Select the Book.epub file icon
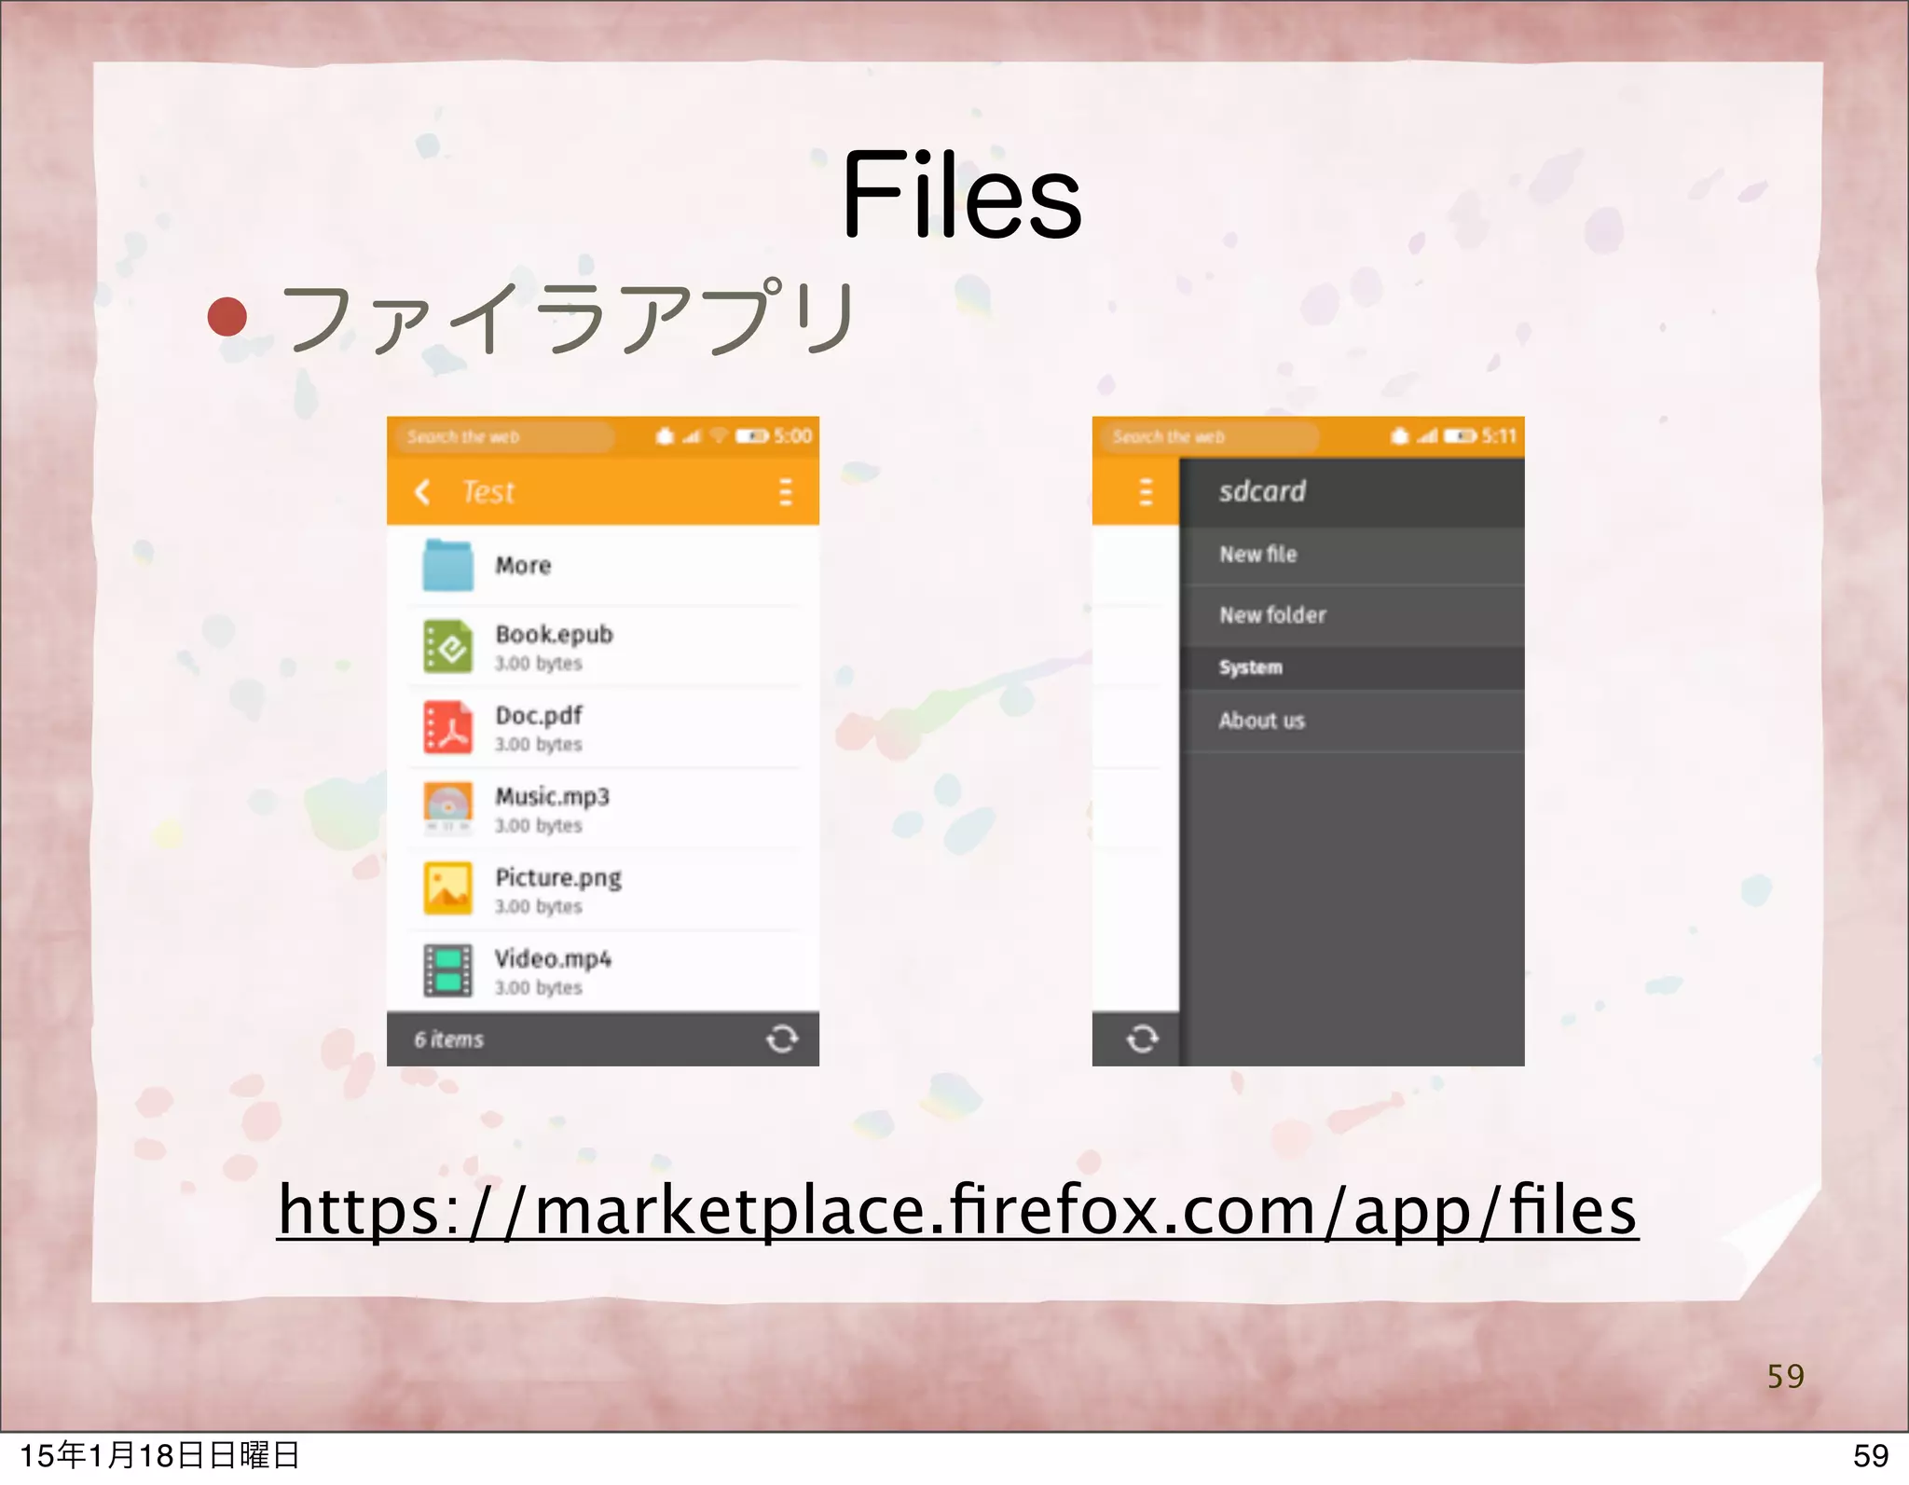1909x1485 pixels. click(x=447, y=646)
